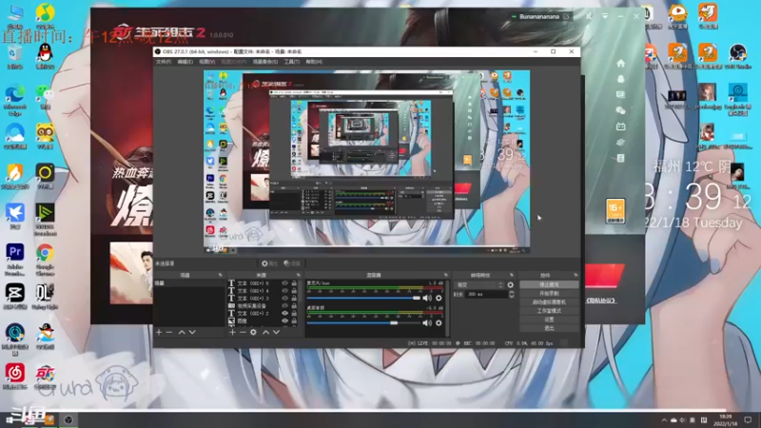Open Microsoft Edge desktop shortcut
761x428 pixels.
[15, 100]
